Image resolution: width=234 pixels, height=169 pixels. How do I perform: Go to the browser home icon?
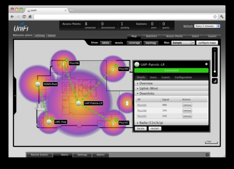30,17
